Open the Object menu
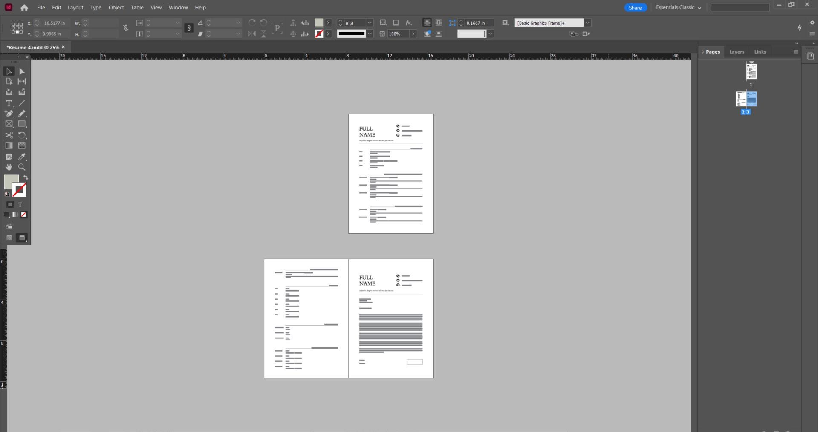 [x=116, y=7]
